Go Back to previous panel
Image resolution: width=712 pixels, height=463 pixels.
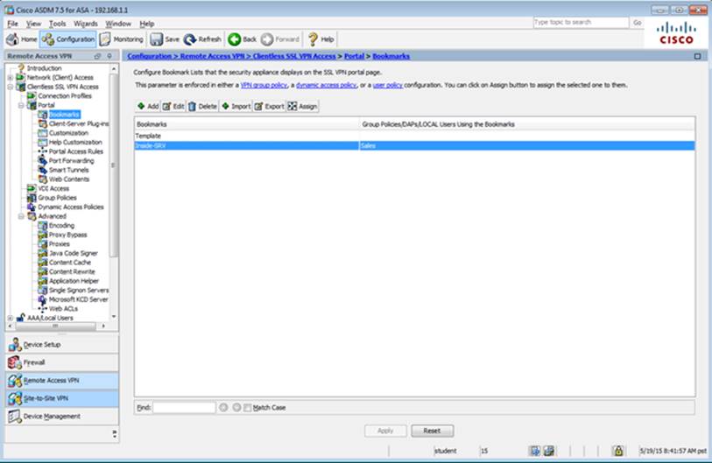point(243,39)
